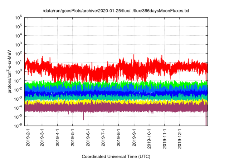Click the 10^0 y-axis tick label
The image size is (229, 160).
point(18,72)
